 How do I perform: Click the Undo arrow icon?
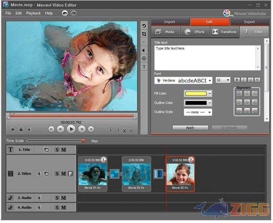pyautogui.click(x=65, y=13)
